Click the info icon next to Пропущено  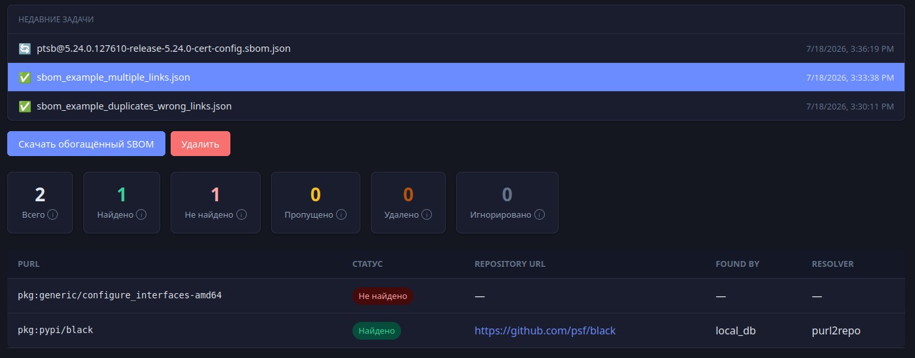341,214
